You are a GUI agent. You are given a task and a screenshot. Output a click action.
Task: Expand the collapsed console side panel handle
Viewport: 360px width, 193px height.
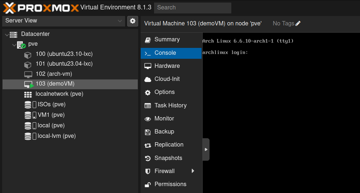point(206,149)
